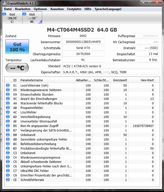
Task: Open the Hilfe menu
Action: pos(88,9)
